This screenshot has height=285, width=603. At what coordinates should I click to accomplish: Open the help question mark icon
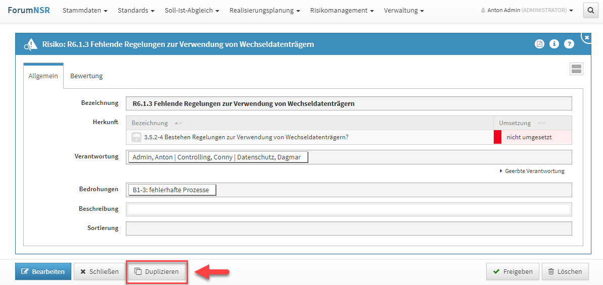569,44
